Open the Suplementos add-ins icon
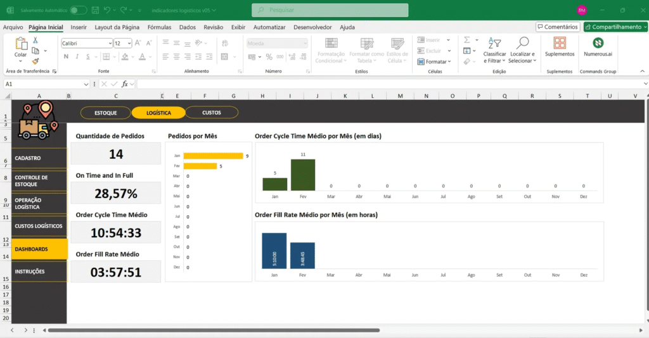 [x=560, y=43]
